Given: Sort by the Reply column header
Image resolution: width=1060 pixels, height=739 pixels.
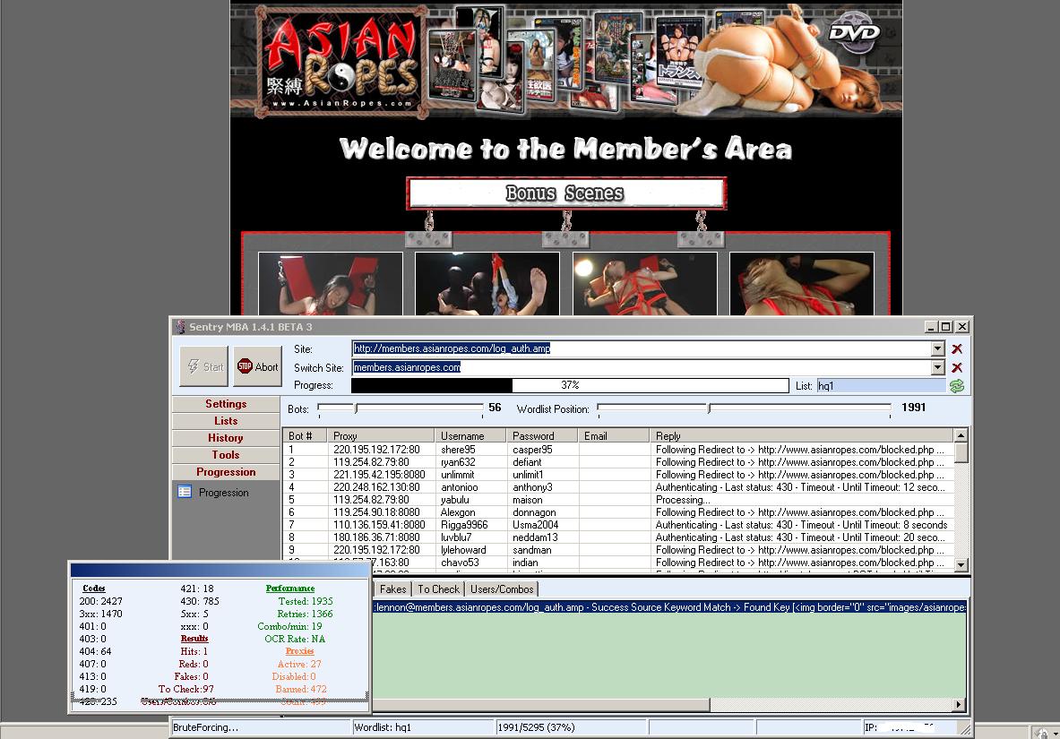Looking at the screenshot, I should [801, 436].
